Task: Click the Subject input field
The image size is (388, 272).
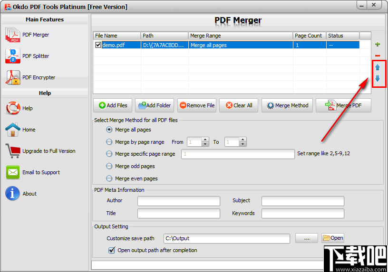Action: (302, 201)
